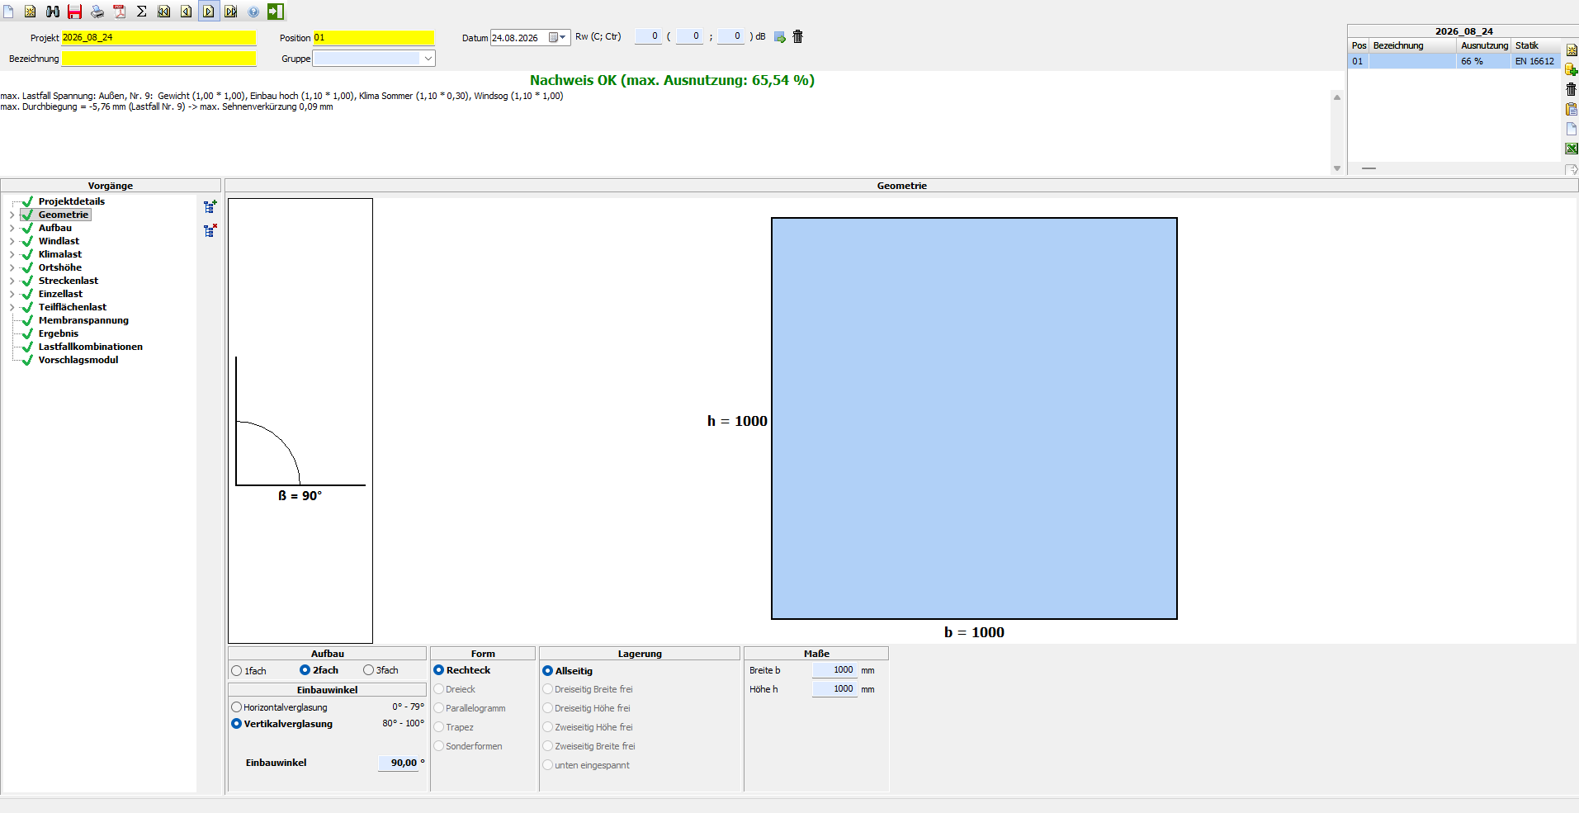Click the Höhe h input field
The height and width of the screenshot is (813, 1579).
tap(834, 689)
